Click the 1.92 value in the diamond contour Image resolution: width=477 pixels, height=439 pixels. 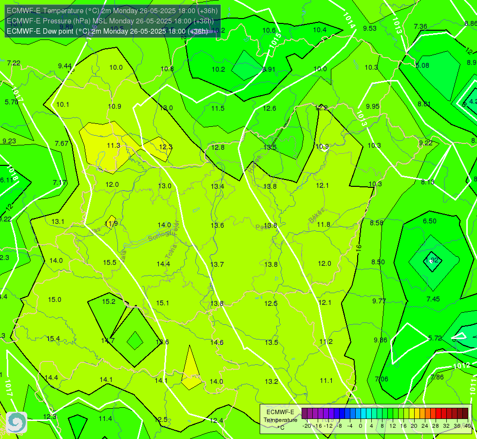pyautogui.click(x=432, y=260)
